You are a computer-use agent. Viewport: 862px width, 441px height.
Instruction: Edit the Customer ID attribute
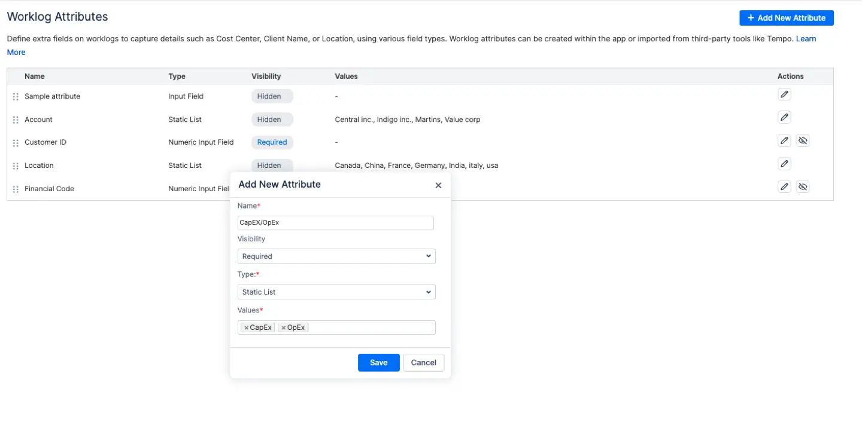784,140
